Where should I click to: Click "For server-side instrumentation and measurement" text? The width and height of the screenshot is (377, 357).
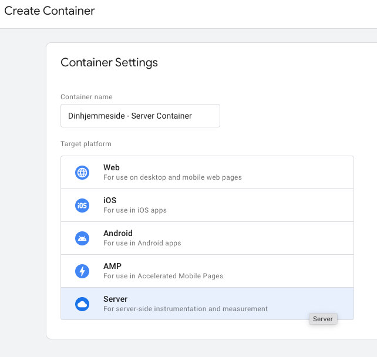click(x=186, y=309)
